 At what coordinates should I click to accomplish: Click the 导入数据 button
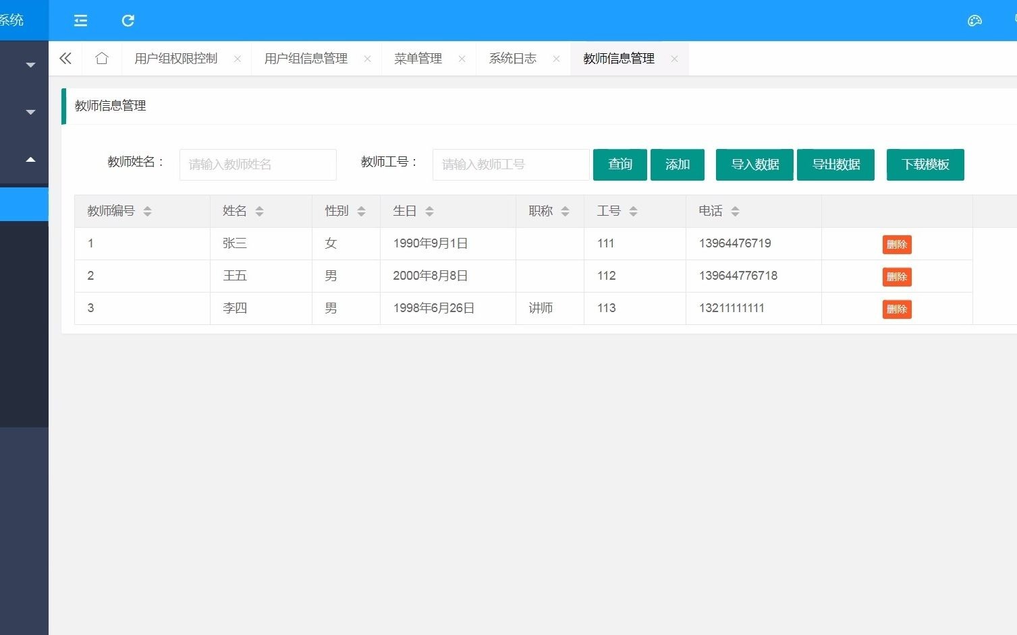tap(754, 164)
